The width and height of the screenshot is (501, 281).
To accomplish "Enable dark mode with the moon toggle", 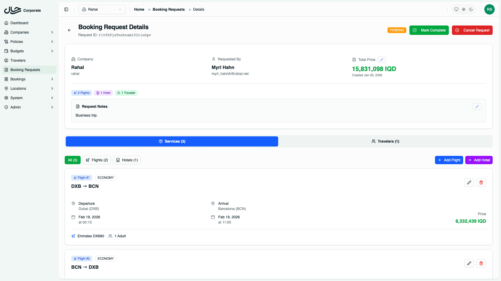I will tap(471, 9).
